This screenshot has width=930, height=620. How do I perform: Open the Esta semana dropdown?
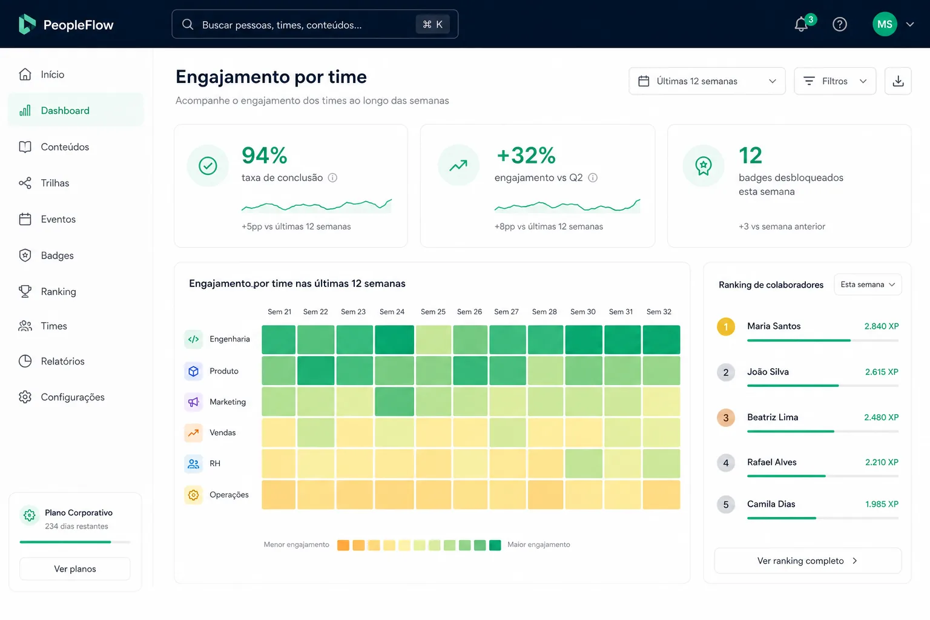click(x=868, y=285)
